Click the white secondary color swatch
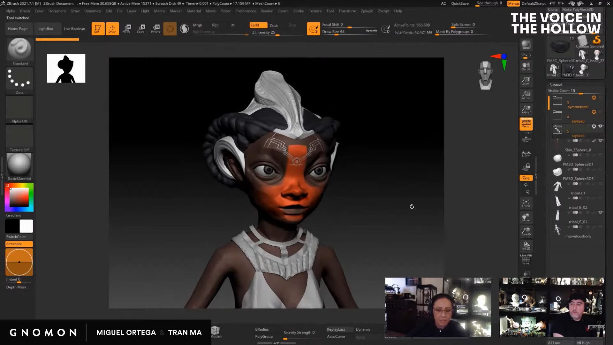The width and height of the screenshot is (613, 345). coord(26,226)
